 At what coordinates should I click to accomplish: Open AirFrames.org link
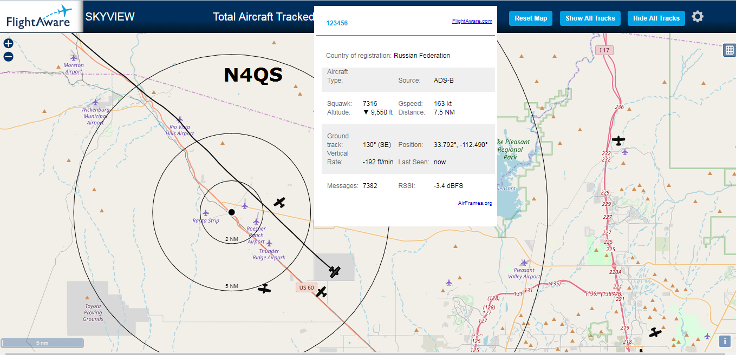pos(475,203)
